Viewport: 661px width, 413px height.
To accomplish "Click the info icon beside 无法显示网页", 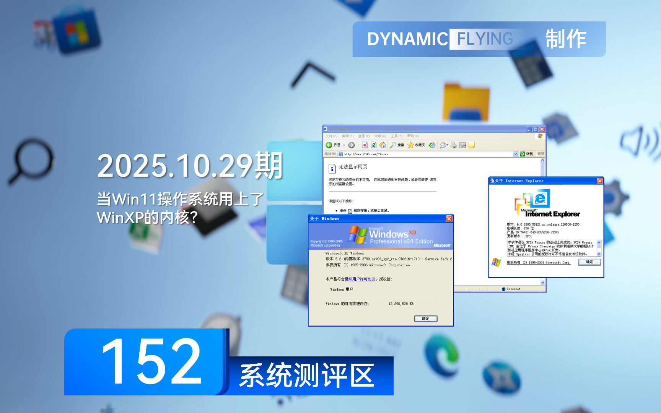I will coord(332,169).
